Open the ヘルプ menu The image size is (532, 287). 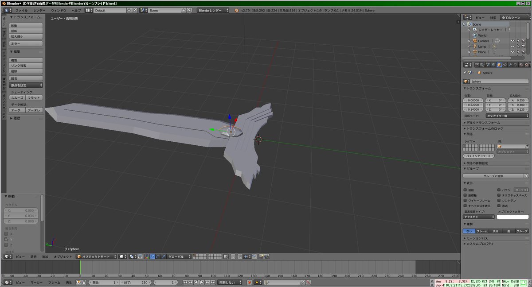[76, 10]
